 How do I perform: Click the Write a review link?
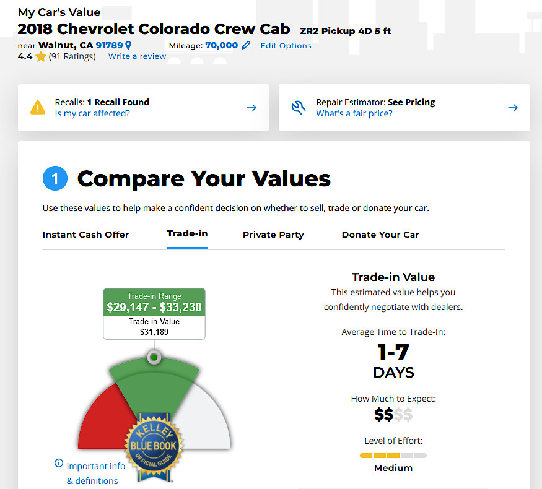(x=137, y=56)
